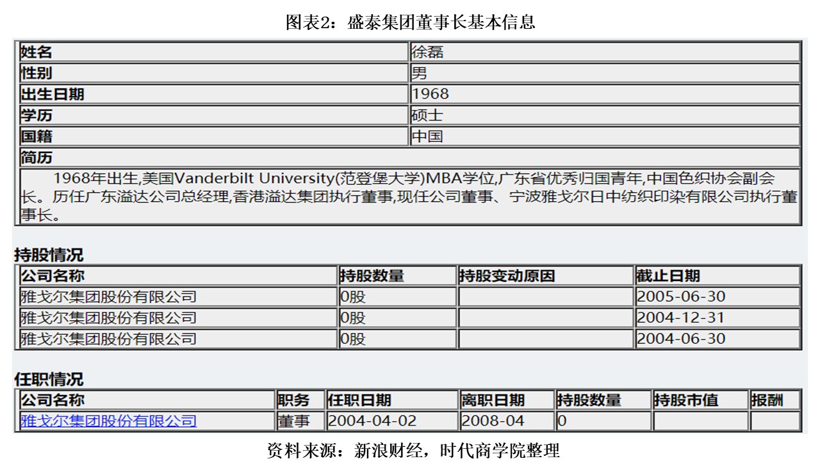Click the 国籍 label cell

(x=215, y=136)
